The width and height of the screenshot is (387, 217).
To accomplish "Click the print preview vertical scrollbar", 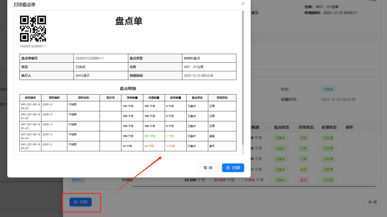I will [243, 79].
